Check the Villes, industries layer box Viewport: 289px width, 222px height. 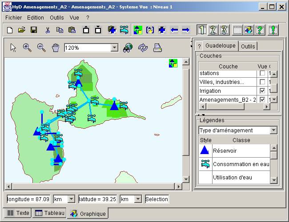pos(262,82)
